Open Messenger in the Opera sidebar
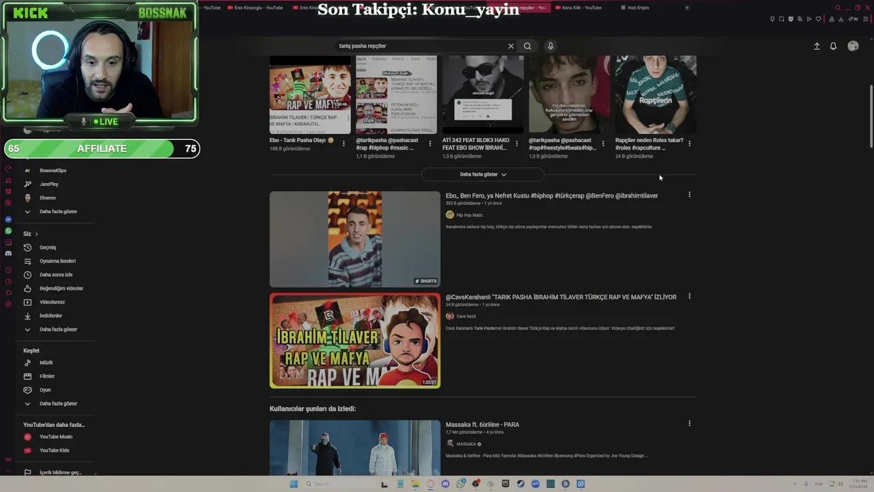The height and width of the screenshot is (492, 874). tap(8, 219)
